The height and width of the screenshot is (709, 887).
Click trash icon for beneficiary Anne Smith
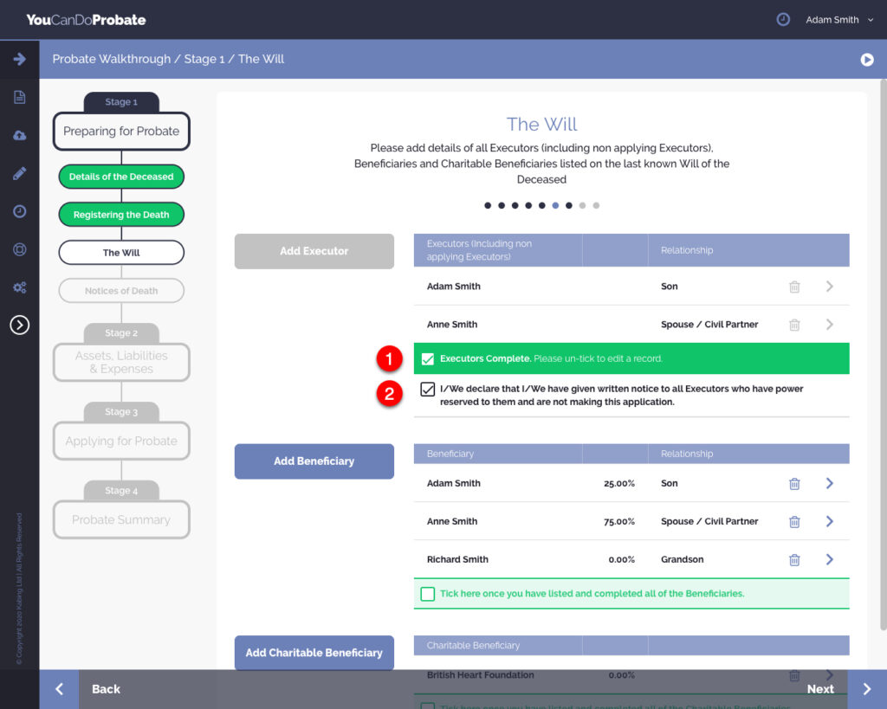(x=794, y=521)
